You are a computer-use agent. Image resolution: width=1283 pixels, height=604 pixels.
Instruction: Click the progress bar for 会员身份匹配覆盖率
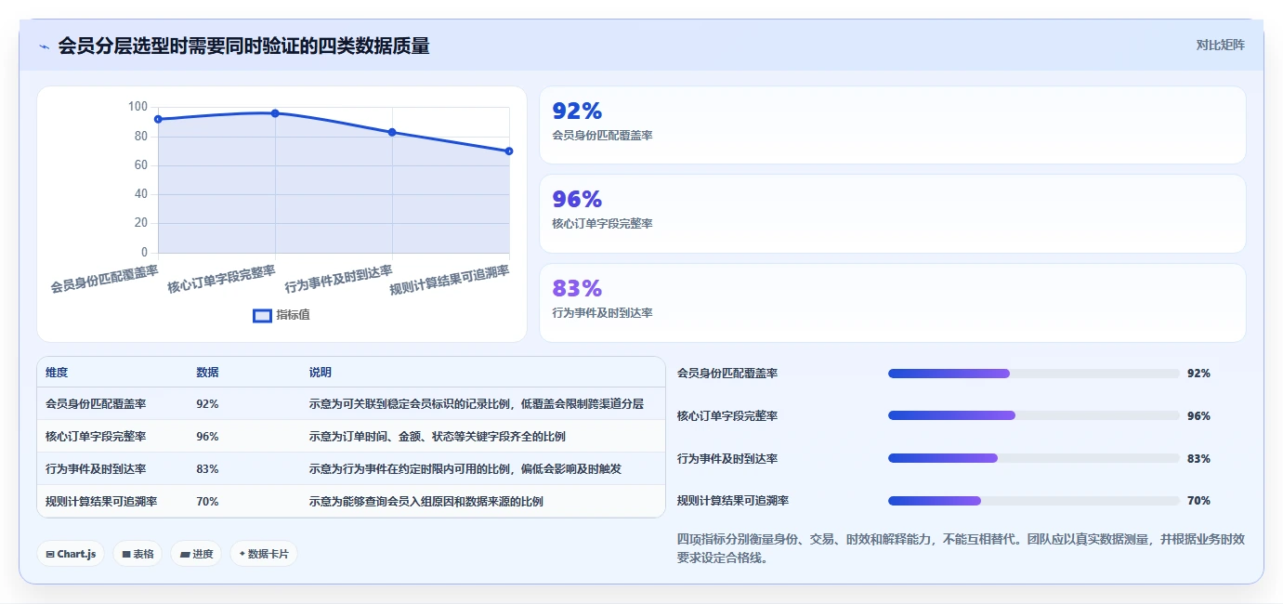pyautogui.click(x=1033, y=374)
